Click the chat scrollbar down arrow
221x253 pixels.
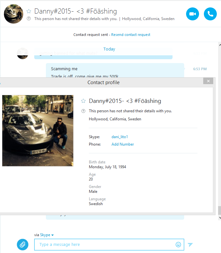point(220,218)
